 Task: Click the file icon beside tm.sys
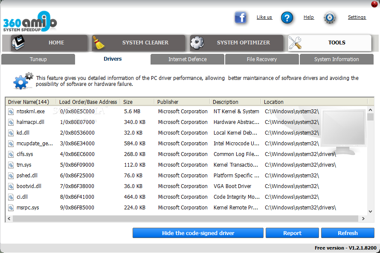coord(11,165)
